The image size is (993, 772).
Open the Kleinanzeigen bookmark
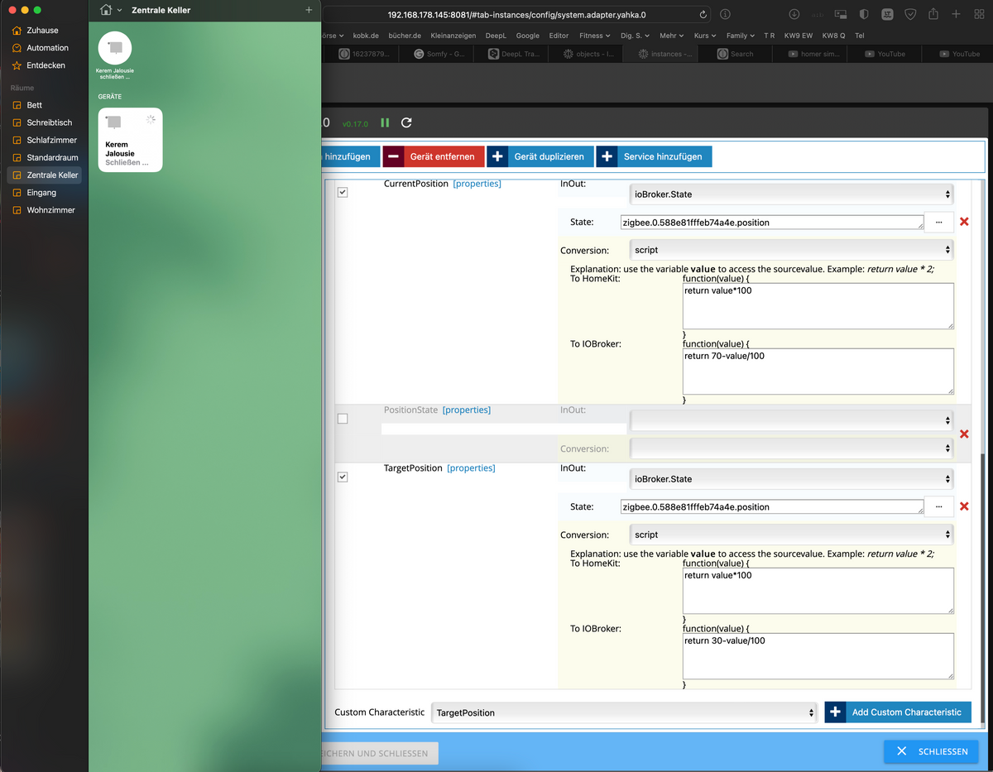coord(454,36)
